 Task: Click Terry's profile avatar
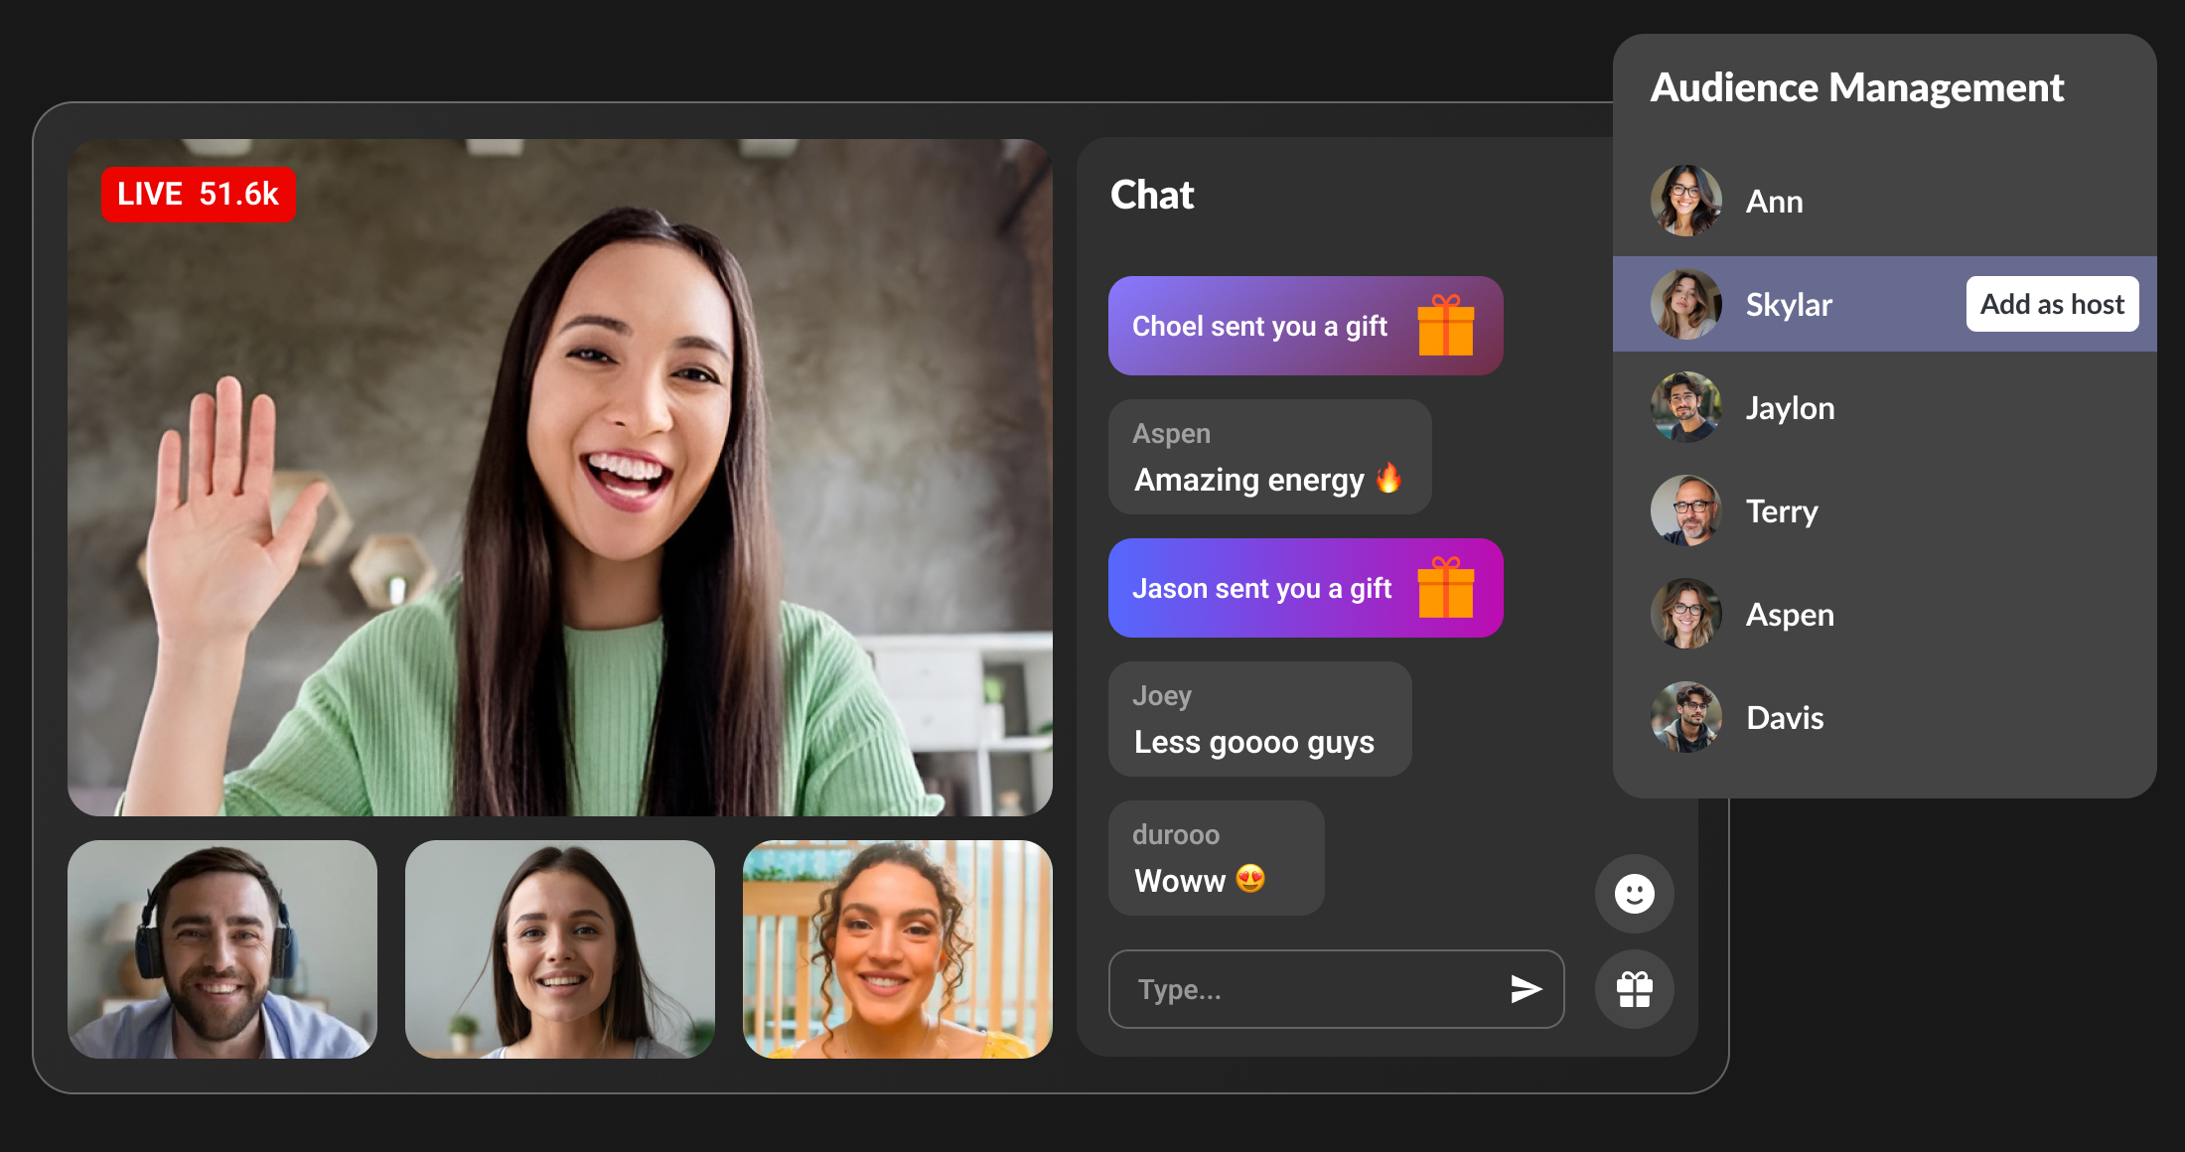coord(1685,510)
